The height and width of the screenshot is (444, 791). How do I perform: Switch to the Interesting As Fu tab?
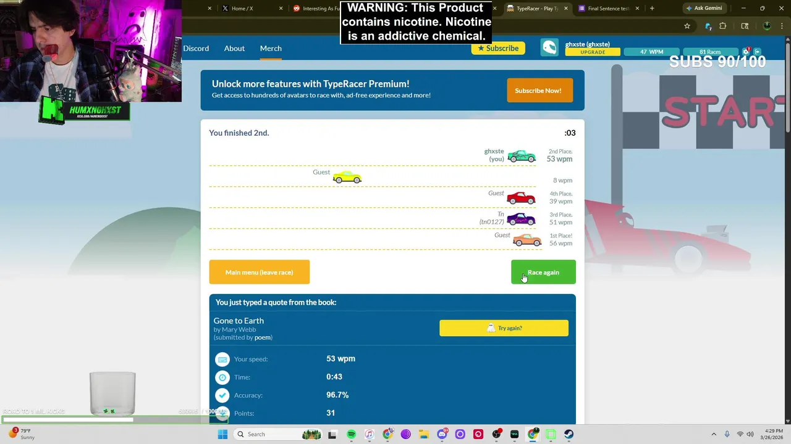pyautogui.click(x=316, y=9)
